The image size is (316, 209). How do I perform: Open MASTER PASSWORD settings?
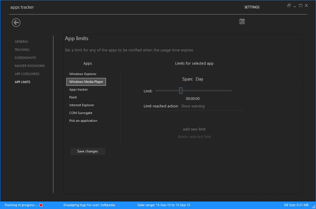pos(30,66)
